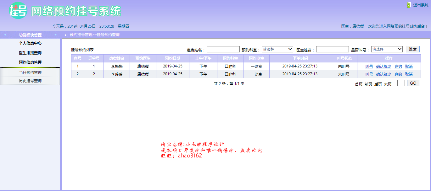Focus the 医生姓名 search field
This screenshot has width=431, height=191.
(333, 49)
